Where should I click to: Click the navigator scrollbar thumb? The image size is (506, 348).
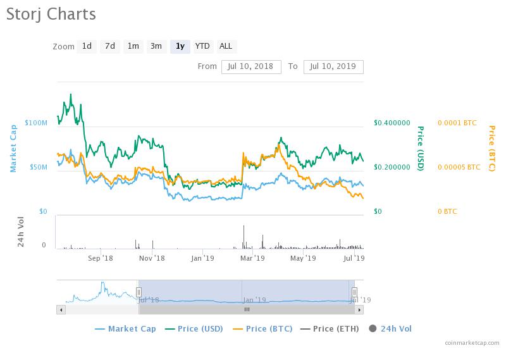click(x=247, y=309)
